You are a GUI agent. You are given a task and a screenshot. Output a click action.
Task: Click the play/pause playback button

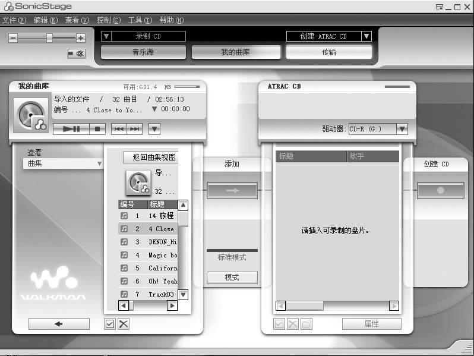point(71,129)
